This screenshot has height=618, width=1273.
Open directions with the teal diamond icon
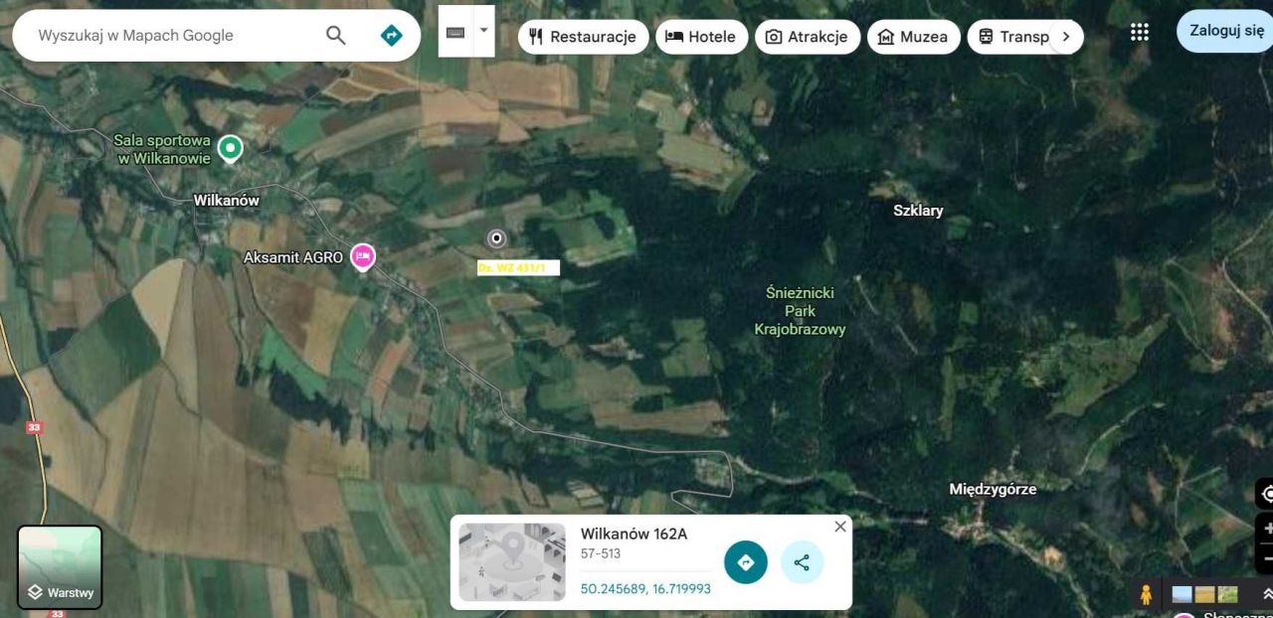click(391, 34)
